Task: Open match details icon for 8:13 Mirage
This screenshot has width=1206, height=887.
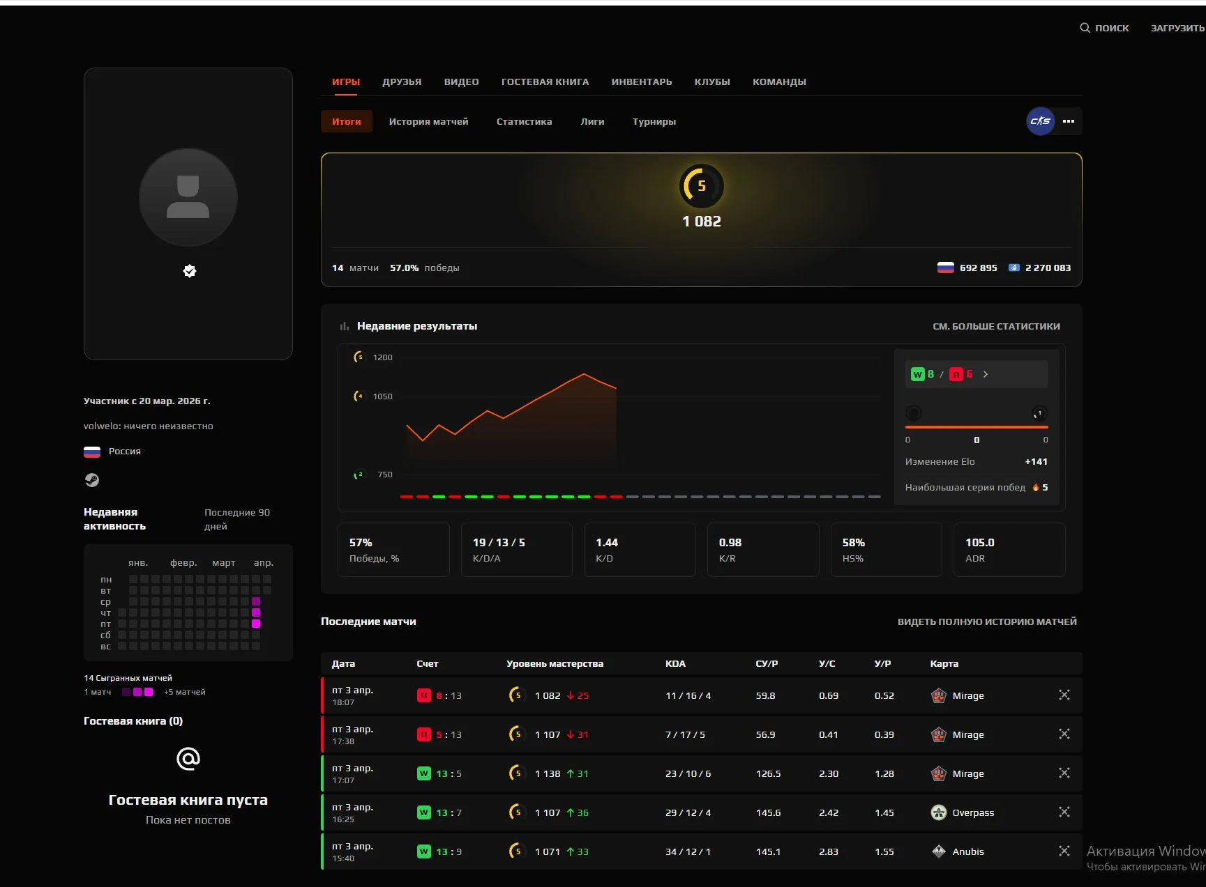Action: [x=1064, y=695]
